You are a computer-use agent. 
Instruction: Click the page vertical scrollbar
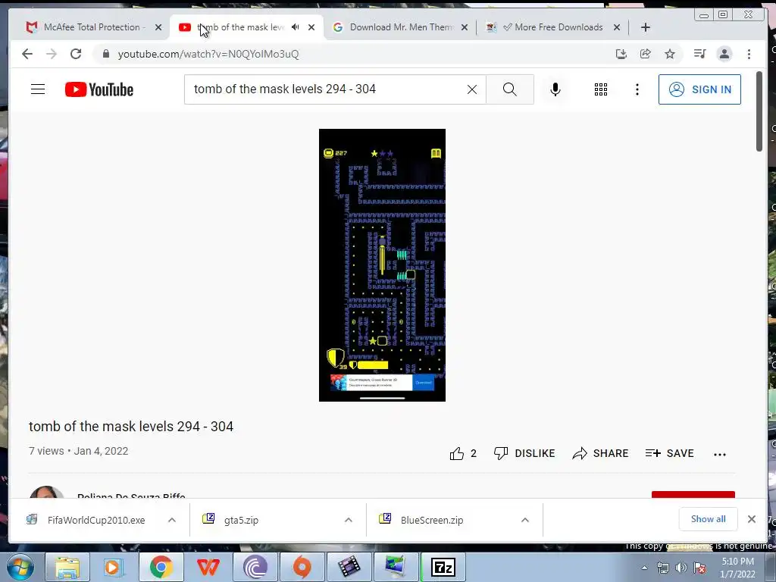pyautogui.click(x=759, y=111)
